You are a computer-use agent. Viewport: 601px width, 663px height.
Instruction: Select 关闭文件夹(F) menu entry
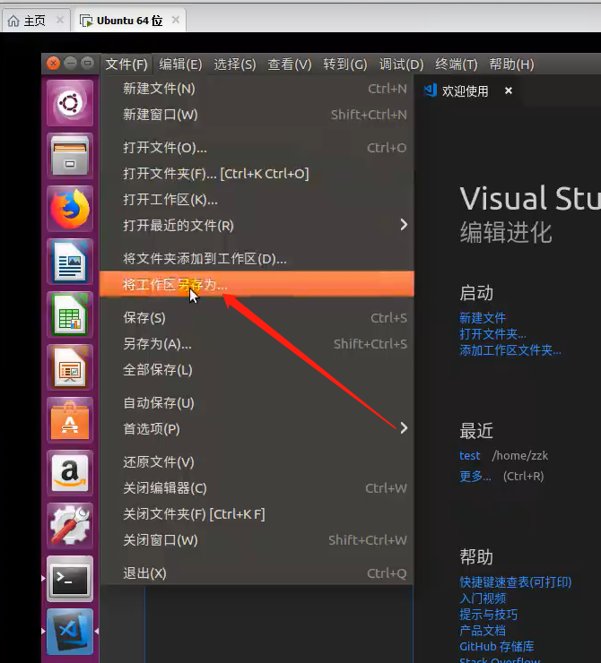click(257, 514)
